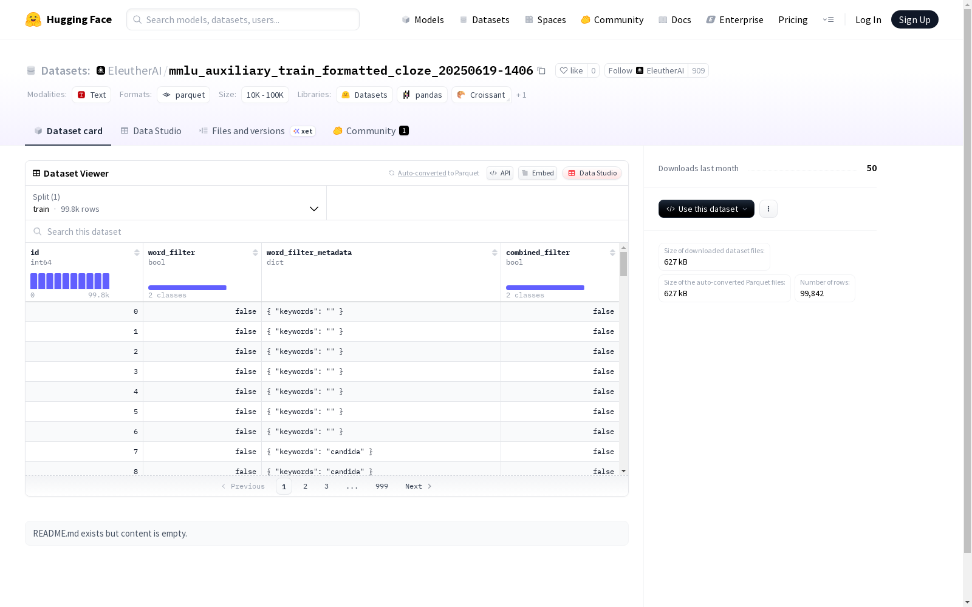This screenshot has height=607, width=972.
Task: Open Docs in the top navigation
Action: coord(675,19)
